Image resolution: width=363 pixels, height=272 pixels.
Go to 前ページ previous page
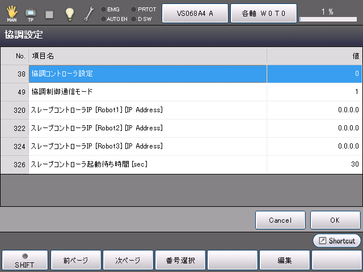pyautogui.click(x=76, y=261)
